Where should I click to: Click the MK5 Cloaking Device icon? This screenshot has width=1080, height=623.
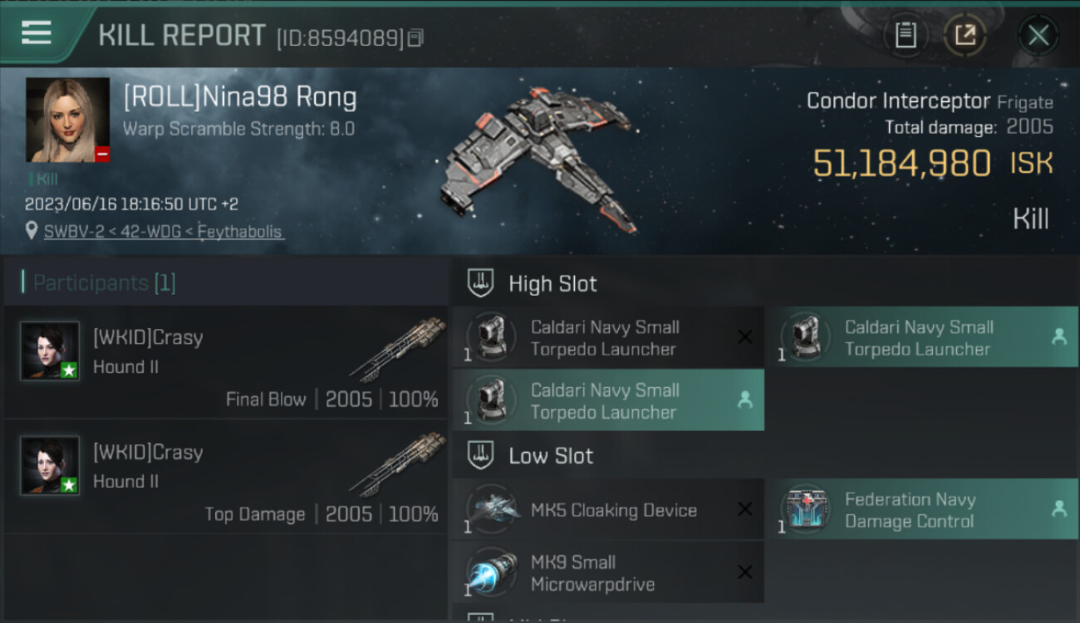(x=492, y=509)
